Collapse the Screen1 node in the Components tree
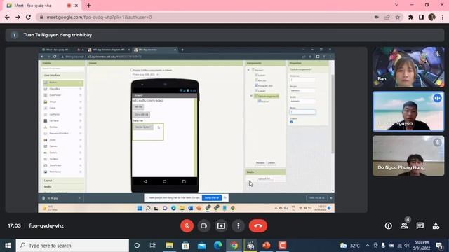Image resolution: width=449 pixels, height=252 pixels. click(x=248, y=70)
